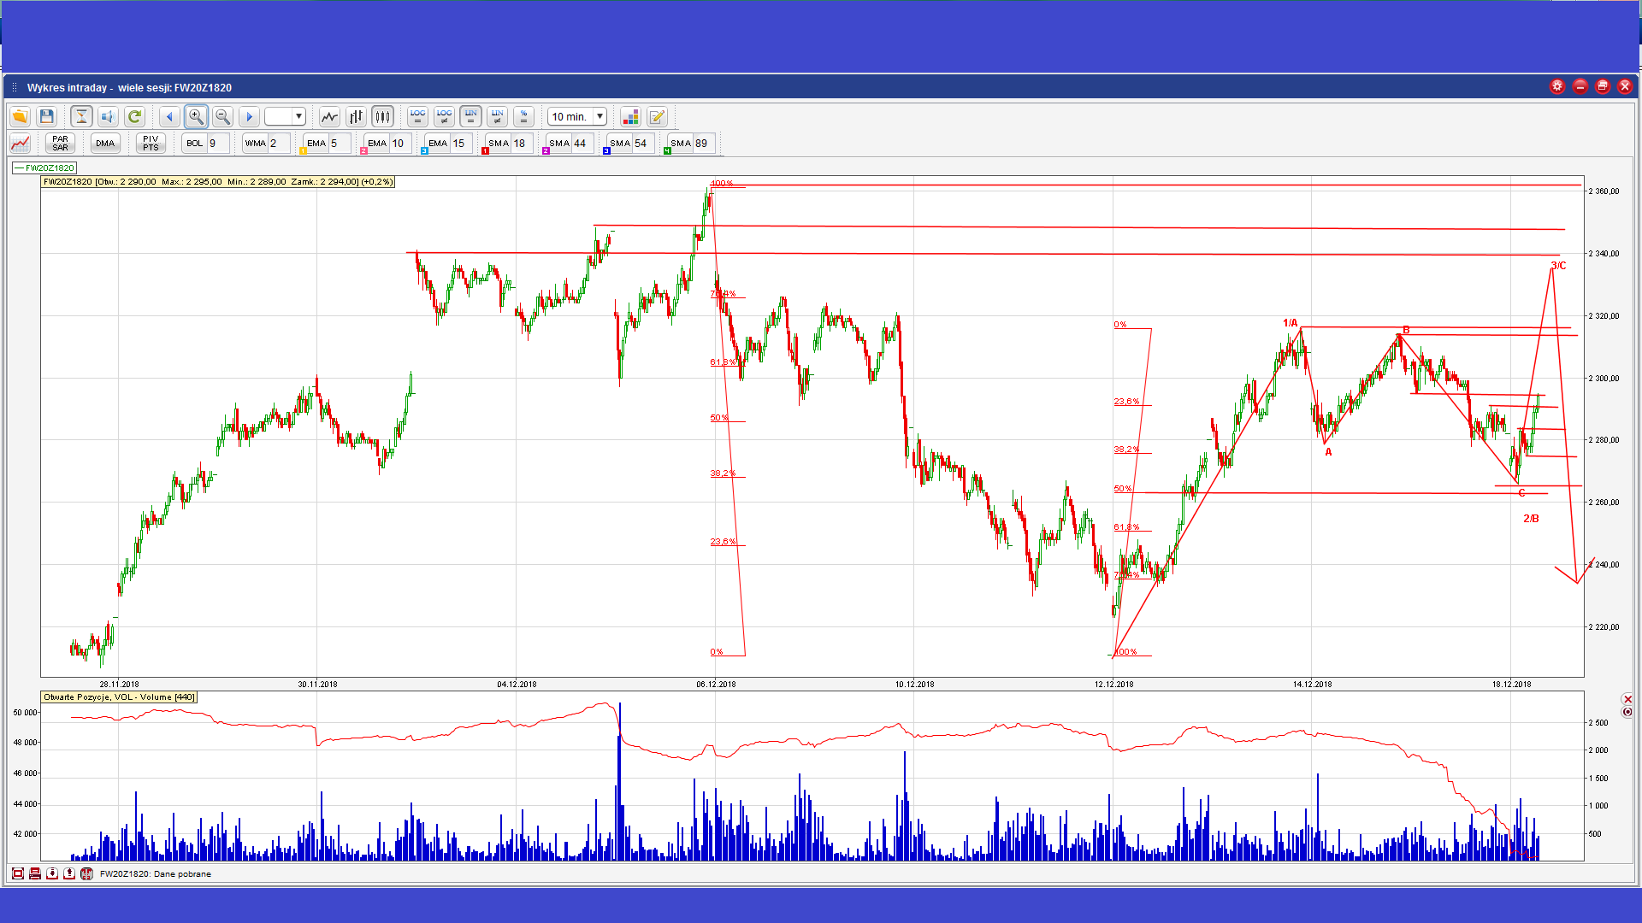Toggle the PAR SAR indicator
Image resolution: width=1642 pixels, height=923 pixels.
point(60,144)
